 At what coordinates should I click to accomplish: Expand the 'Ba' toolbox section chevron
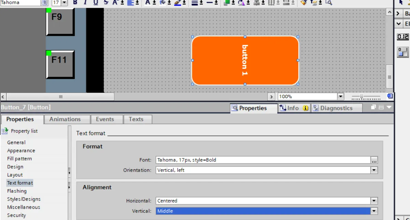[398, 14]
